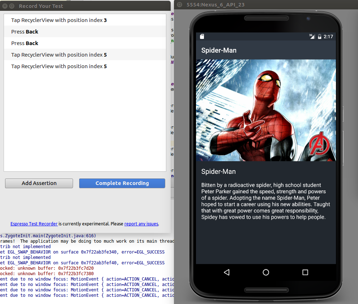Select the first 'Press Back' recorded step
The height and width of the screenshot is (304, 358).
coord(85,32)
